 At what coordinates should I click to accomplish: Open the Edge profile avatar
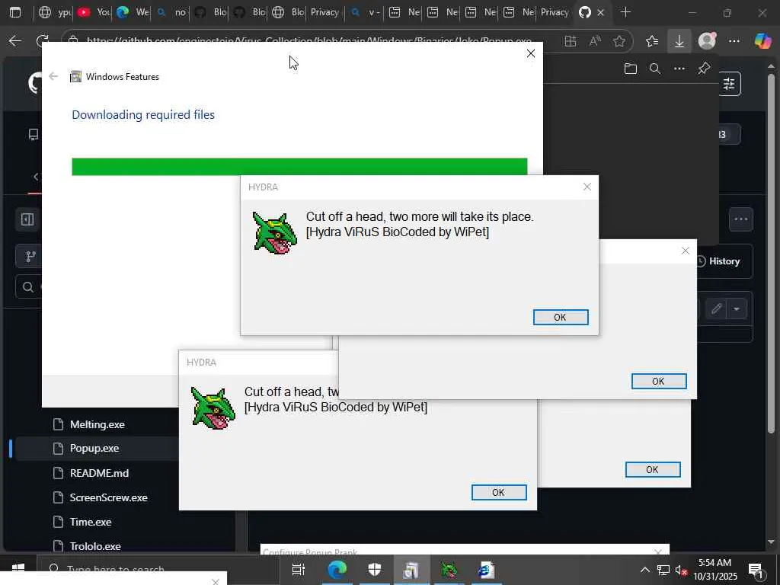coord(707,41)
